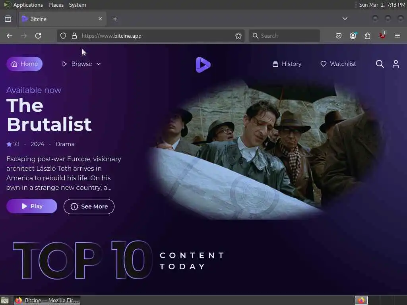Open a new tab with plus button
Image resolution: width=407 pixels, height=305 pixels.
(115, 19)
